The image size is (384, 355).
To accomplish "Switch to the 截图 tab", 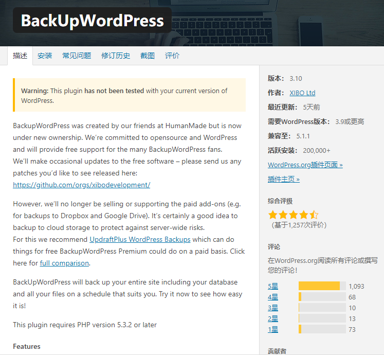I will (x=148, y=56).
